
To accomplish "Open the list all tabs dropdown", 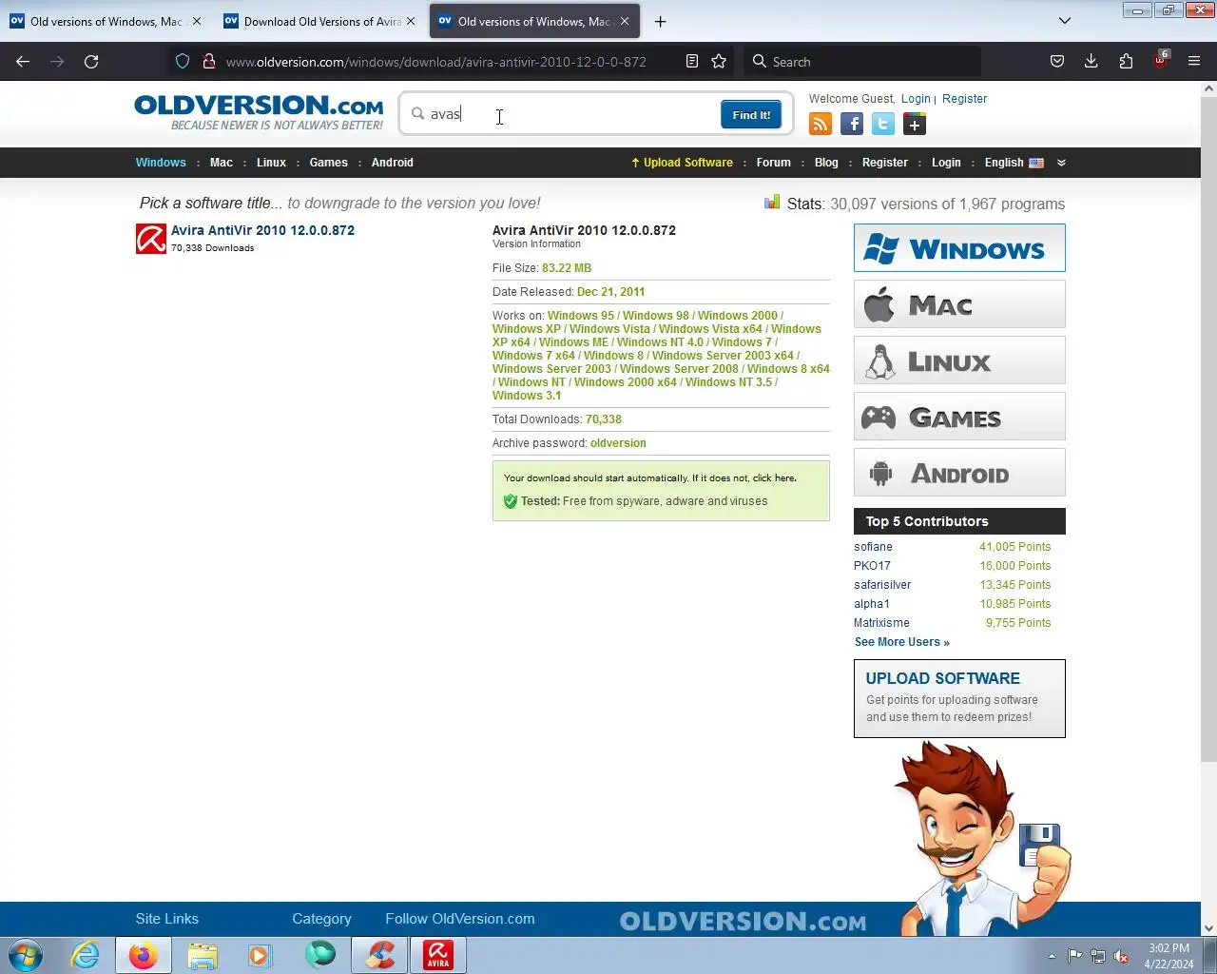I will (x=1065, y=21).
